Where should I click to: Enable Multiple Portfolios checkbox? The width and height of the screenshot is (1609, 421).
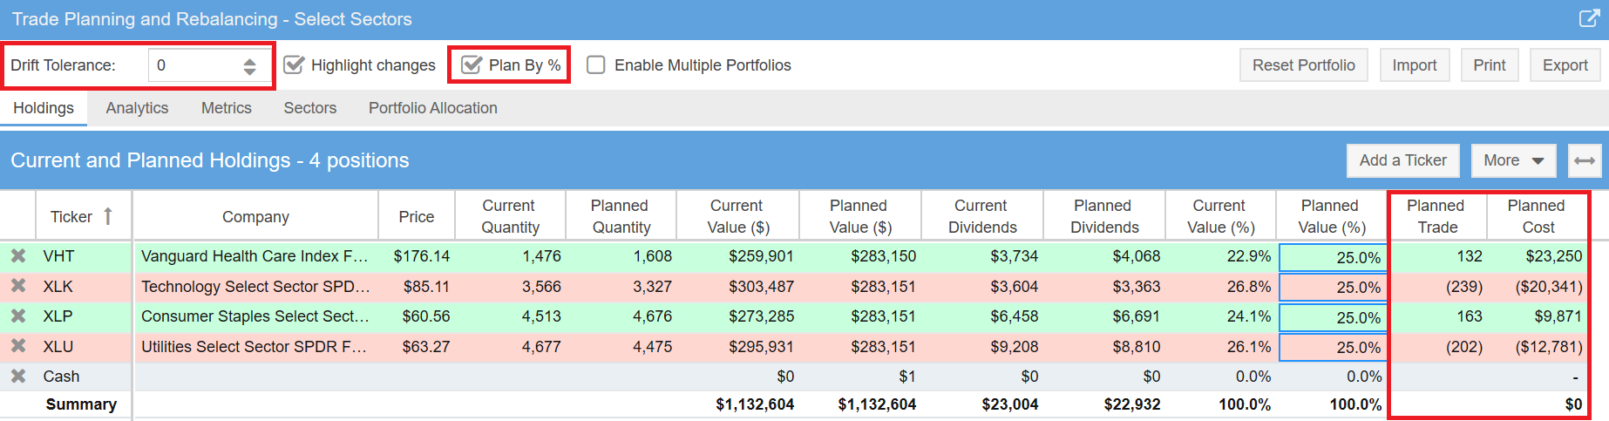pos(596,65)
